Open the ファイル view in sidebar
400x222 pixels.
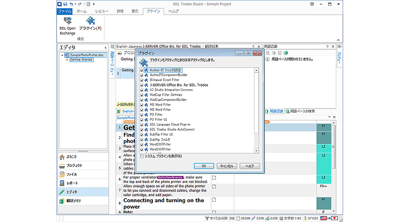(x=83, y=174)
